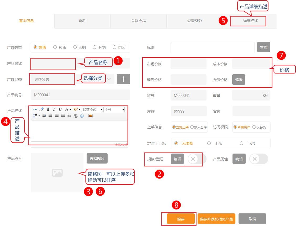Open the 段落格式 paragraph format dropdown
296x226 pixels.
(x=92, y=109)
